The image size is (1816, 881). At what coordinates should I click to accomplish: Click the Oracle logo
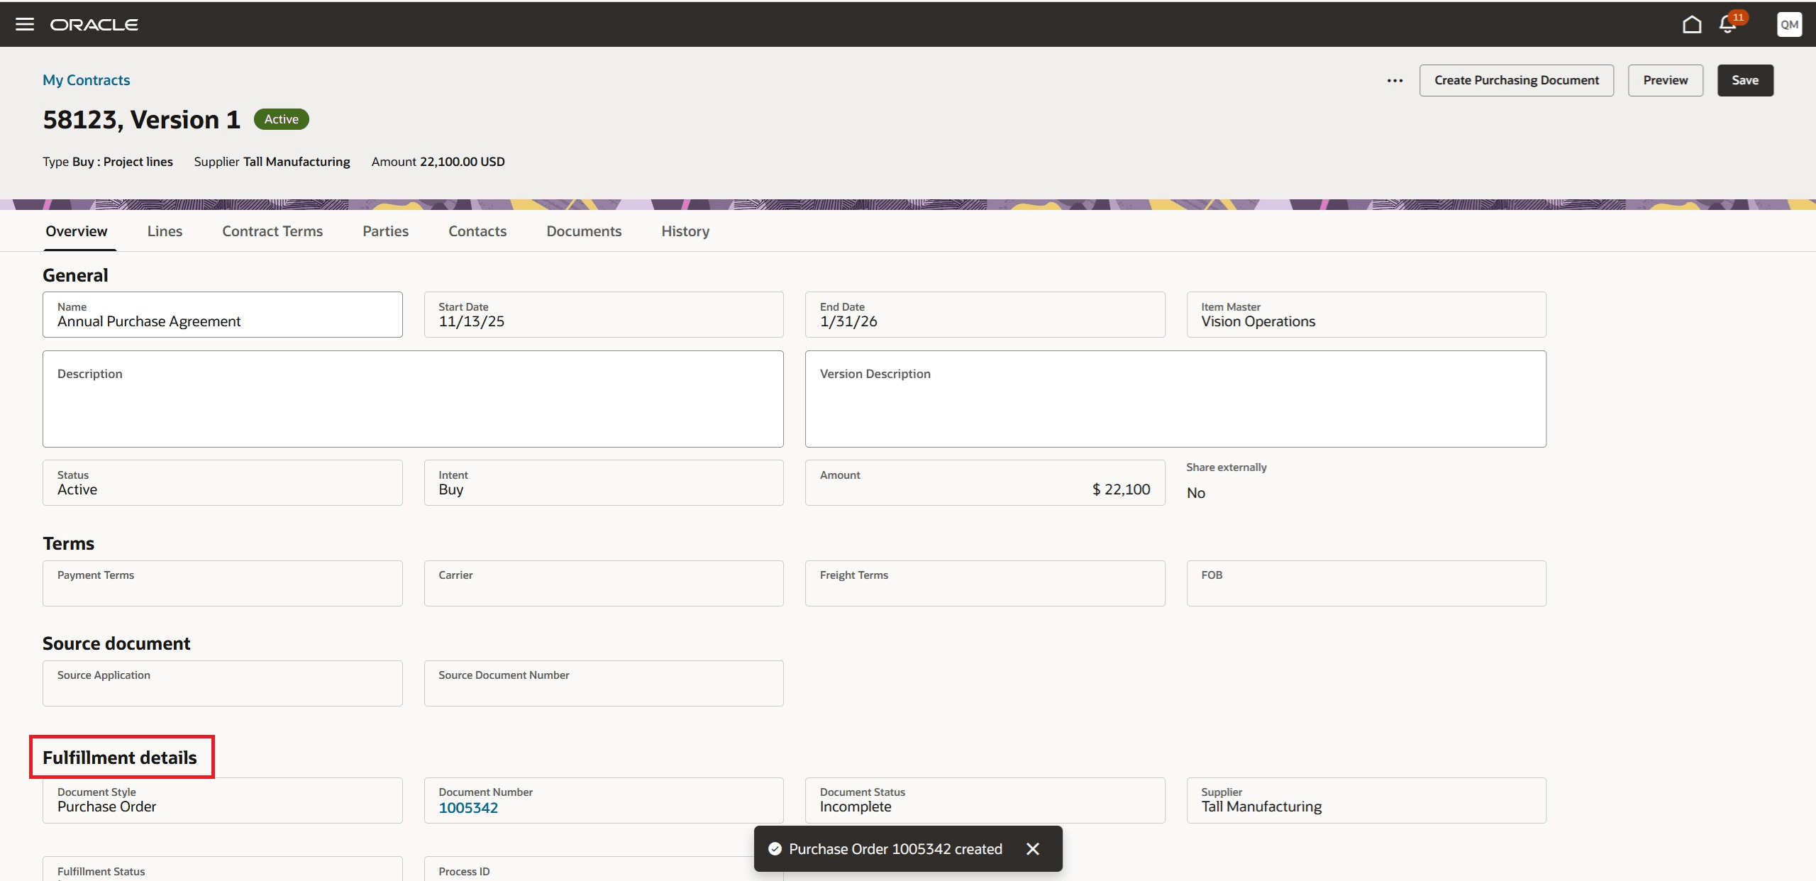coord(94,25)
